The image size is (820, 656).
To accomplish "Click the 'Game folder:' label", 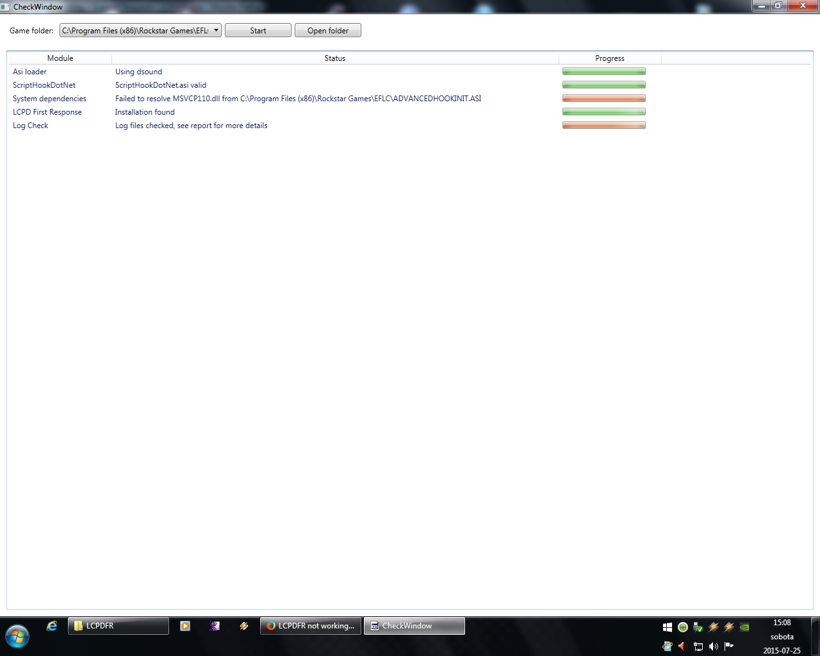I will 32,31.
